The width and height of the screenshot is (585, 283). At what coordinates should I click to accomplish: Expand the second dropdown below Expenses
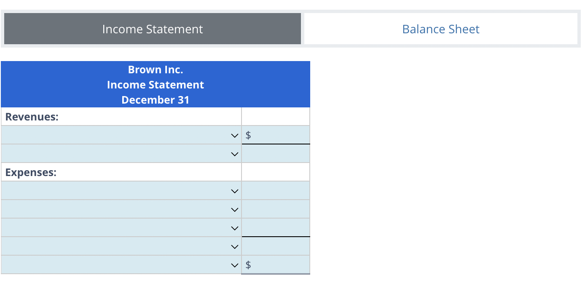tap(121, 209)
